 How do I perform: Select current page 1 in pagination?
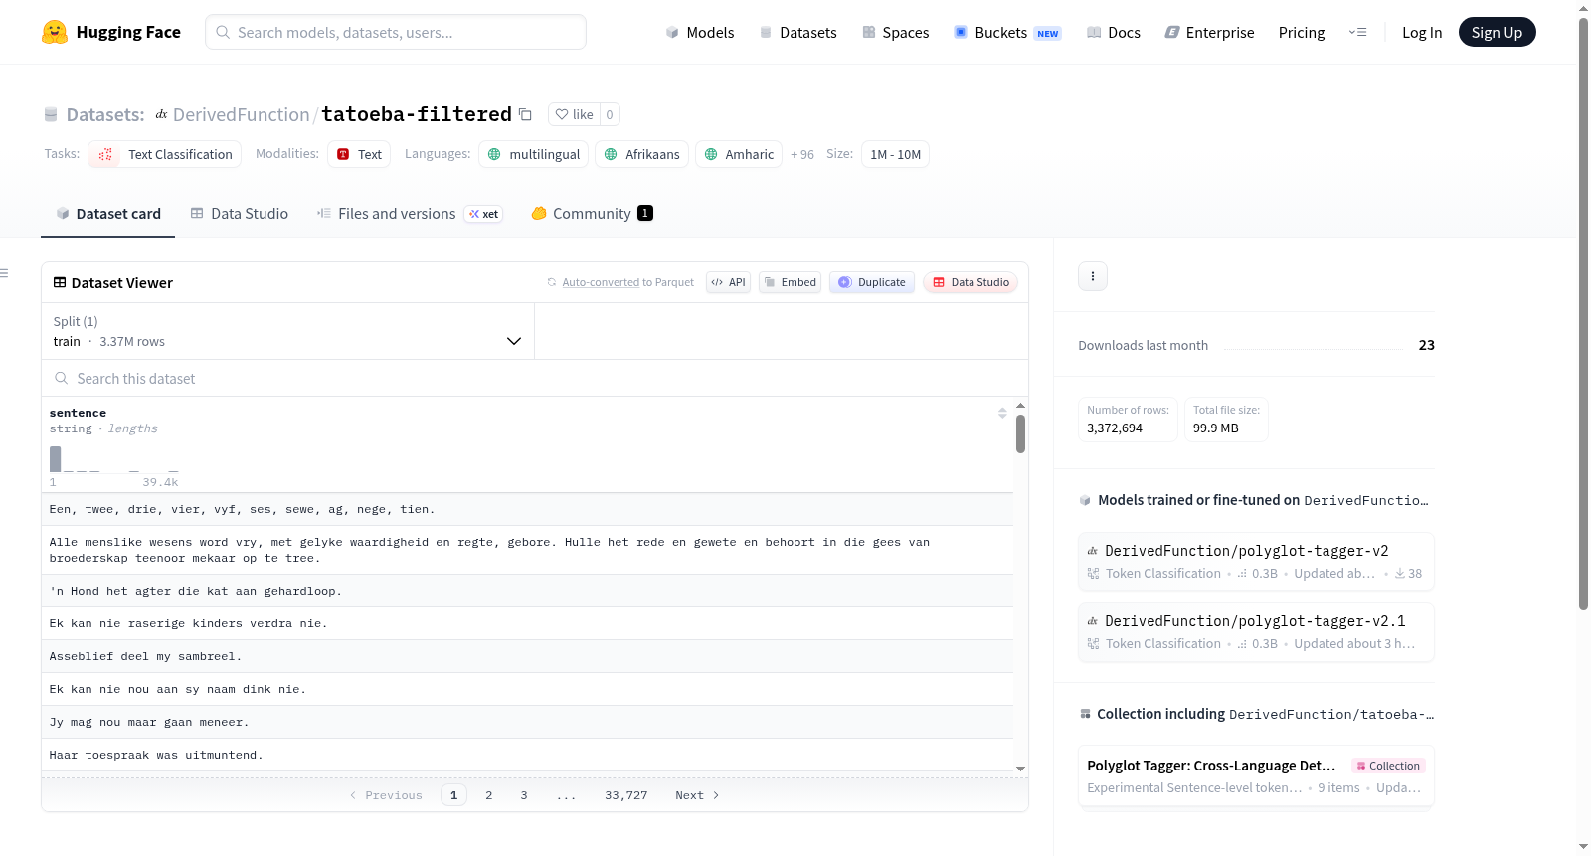(x=454, y=795)
